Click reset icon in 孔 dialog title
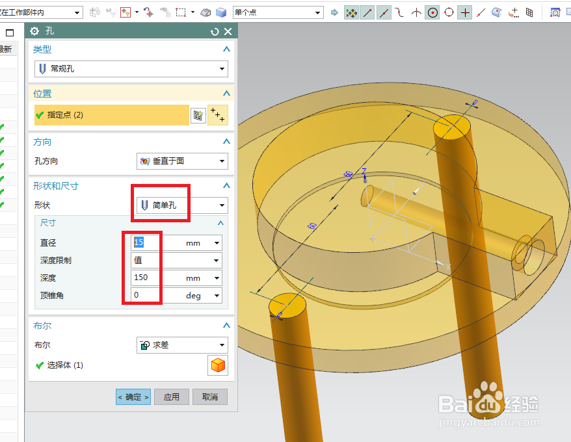The height and width of the screenshot is (442, 571). pos(215,32)
